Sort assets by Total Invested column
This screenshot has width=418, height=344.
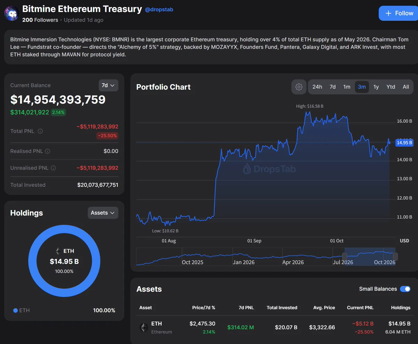282,308
